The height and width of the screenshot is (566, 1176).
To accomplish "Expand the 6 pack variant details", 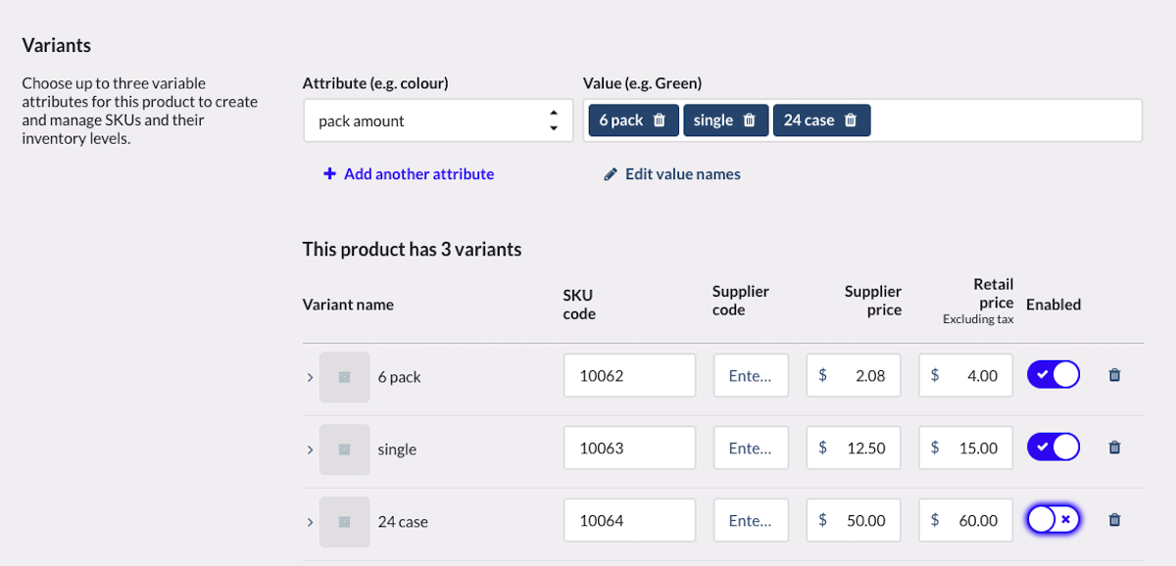I will 310,377.
